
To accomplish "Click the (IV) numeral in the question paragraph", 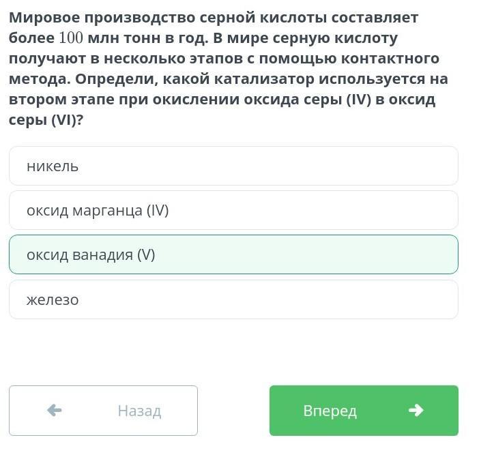I will click(x=359, y=99).
